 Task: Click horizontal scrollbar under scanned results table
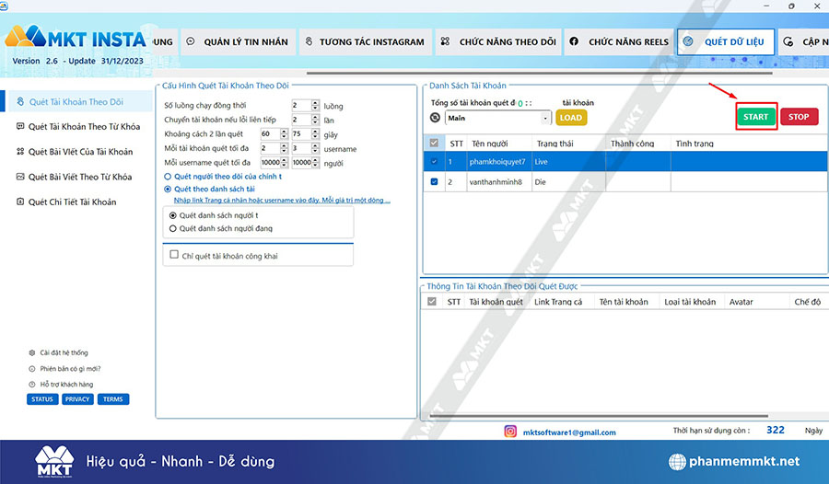click(599, 416)
